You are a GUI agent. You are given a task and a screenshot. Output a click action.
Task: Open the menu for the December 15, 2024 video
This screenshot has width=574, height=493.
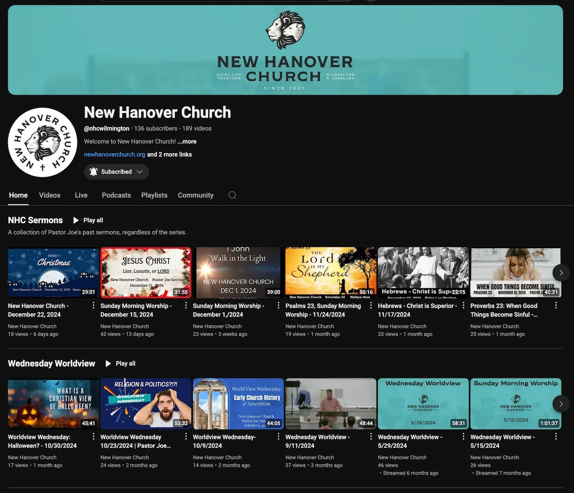point(186,305)
